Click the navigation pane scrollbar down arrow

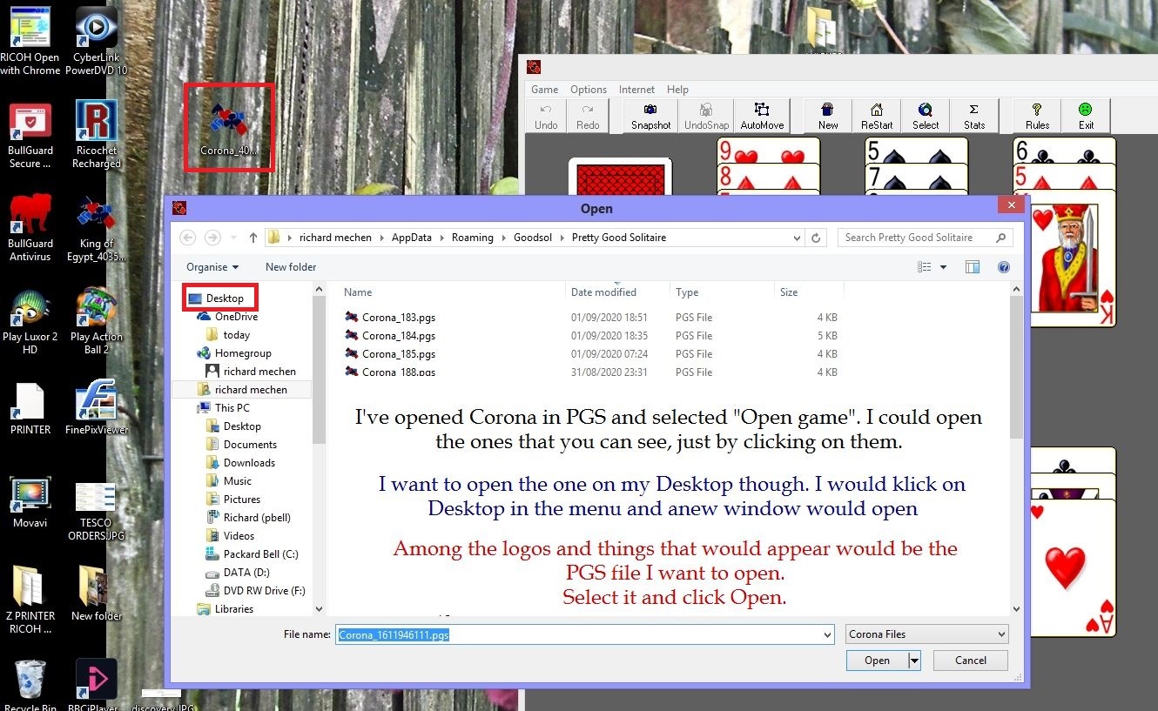(319, 609)
